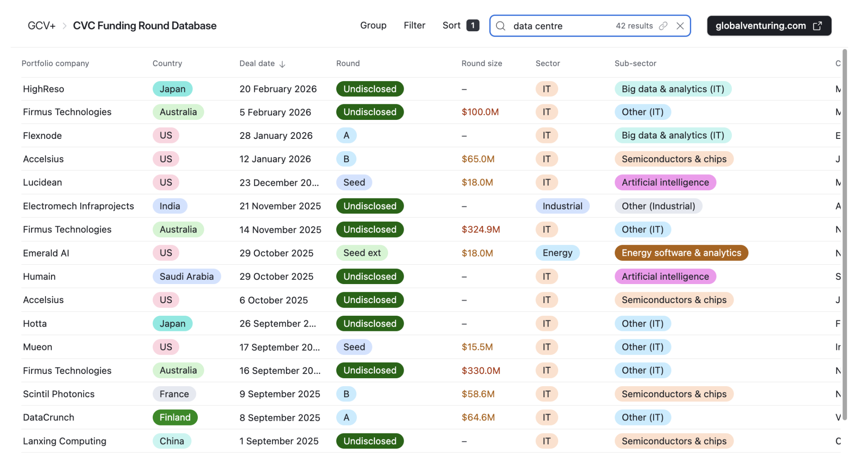
Task: Click the search magnifier icon
Action: tap(500, 26)
